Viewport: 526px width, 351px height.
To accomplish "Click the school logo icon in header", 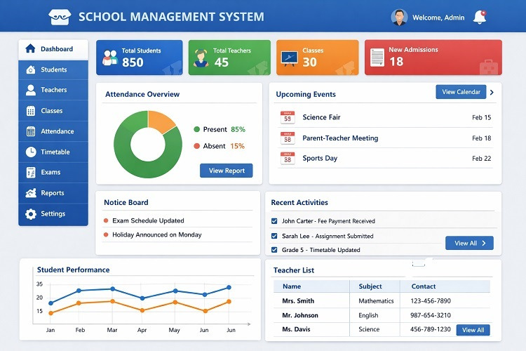I will [x=60, y=17].
